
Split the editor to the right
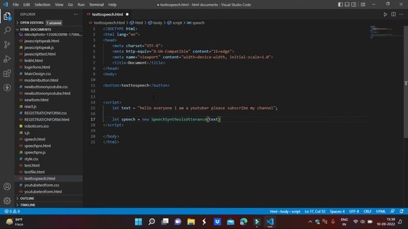[x=393, y=14]
